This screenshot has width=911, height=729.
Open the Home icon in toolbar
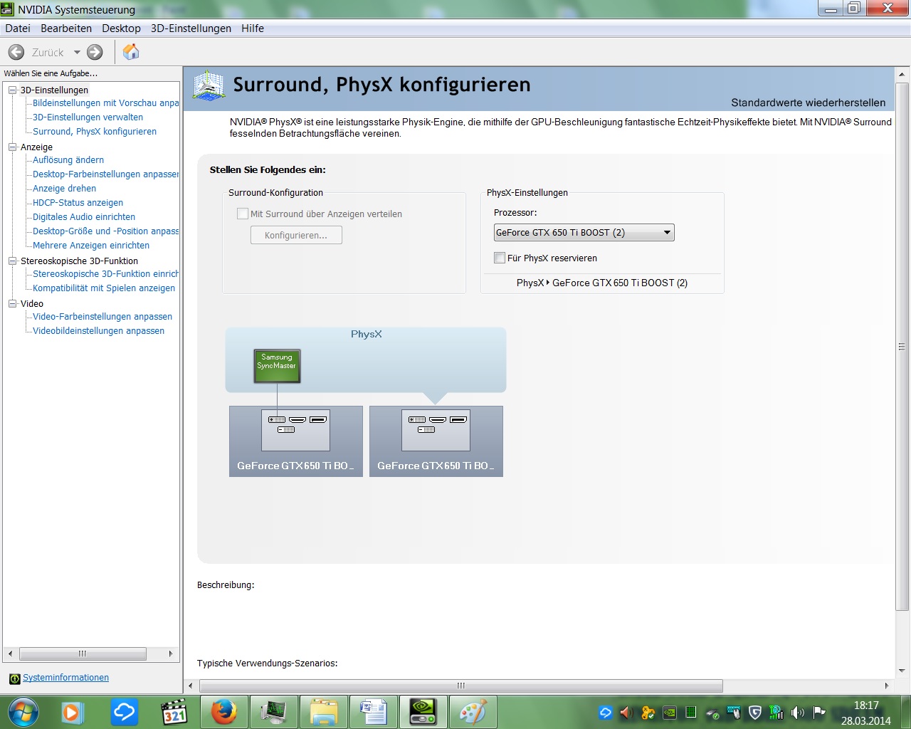pyautogui.click(x=131, y=52)
